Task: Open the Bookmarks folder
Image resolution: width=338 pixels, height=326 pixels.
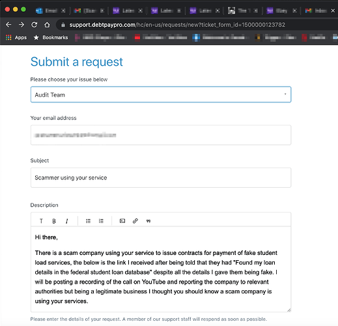Action: (x=51, y=37)
